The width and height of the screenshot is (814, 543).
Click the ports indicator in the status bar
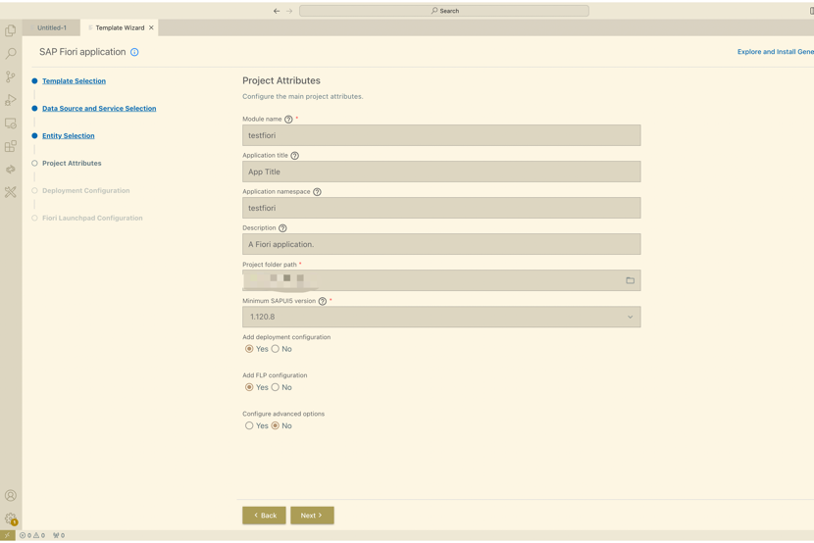click(59, 535)
